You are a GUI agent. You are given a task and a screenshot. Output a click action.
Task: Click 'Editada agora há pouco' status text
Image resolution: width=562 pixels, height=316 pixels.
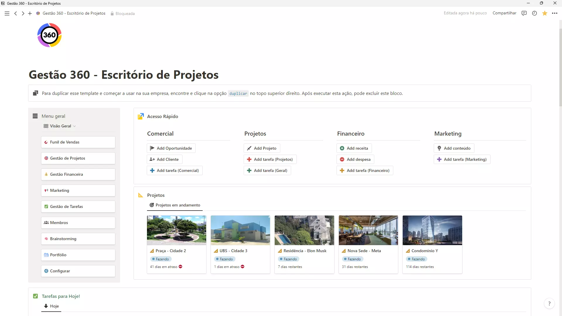(x=465, y=13)
